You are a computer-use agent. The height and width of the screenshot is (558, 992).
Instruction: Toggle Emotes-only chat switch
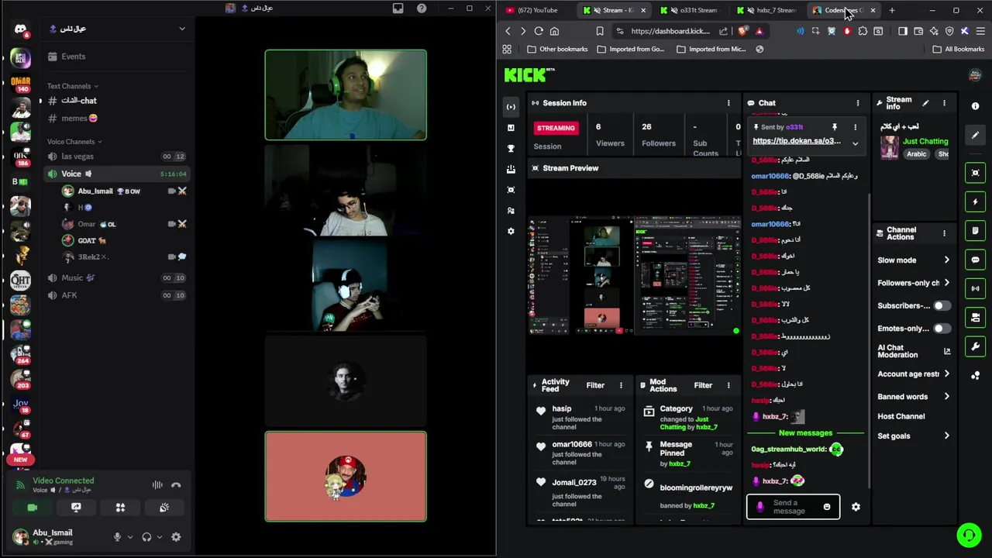(x=942, y=329)
